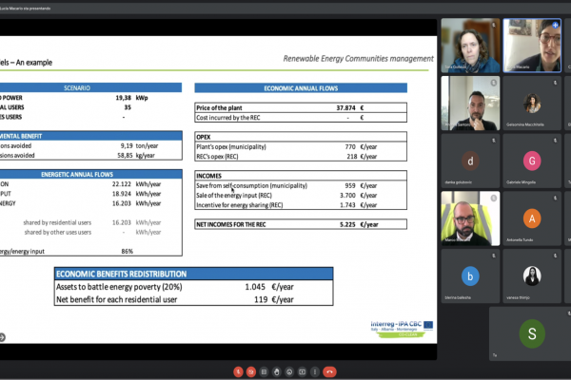Click the 'Price of the plant' row
571x380 pixels.
tap(301, 107)
